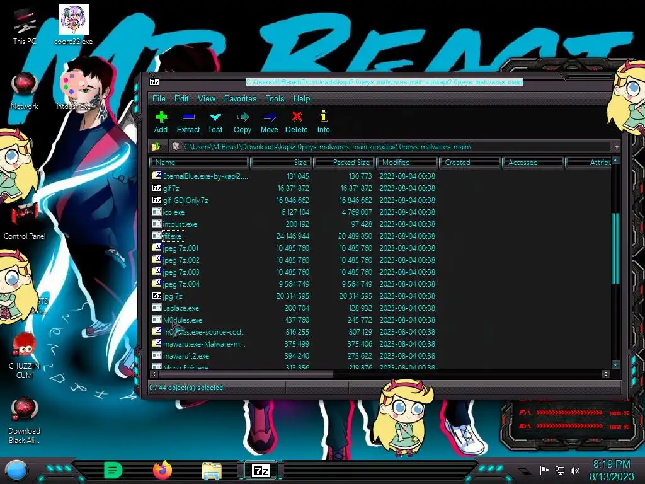Select the CHUZZIN CUM desktop shortcut

[25, 357]
